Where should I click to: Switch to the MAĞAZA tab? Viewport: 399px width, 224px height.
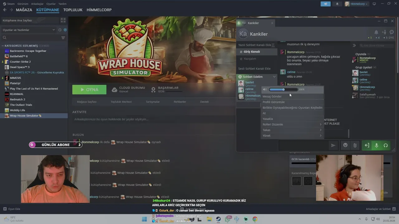(24, 10)
